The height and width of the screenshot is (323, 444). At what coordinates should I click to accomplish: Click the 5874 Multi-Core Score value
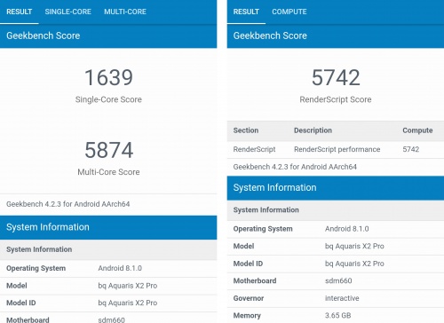pos(108,150)
